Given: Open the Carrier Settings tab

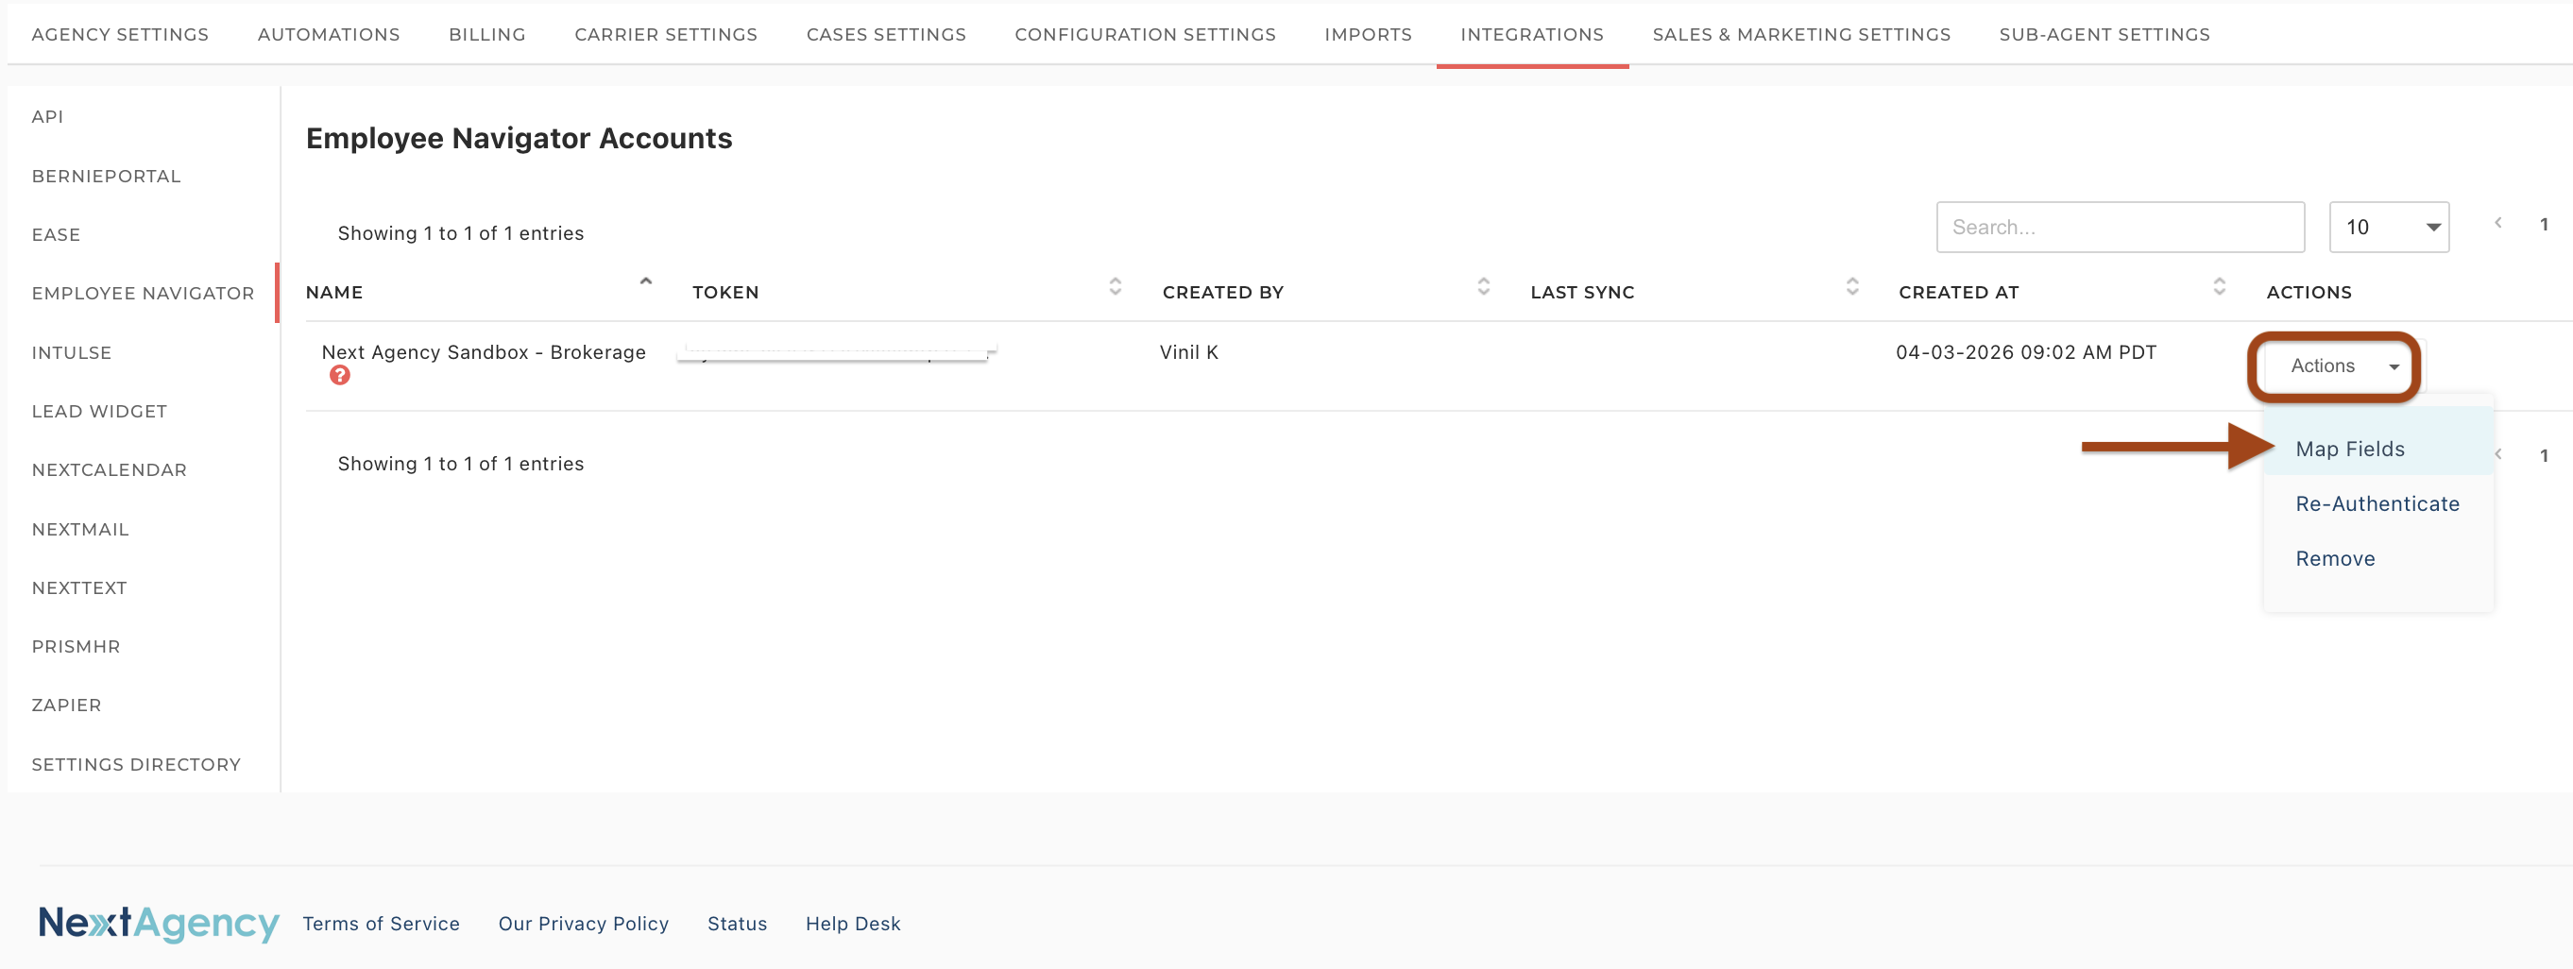Looking at the screenshot, I should [665, 35].
